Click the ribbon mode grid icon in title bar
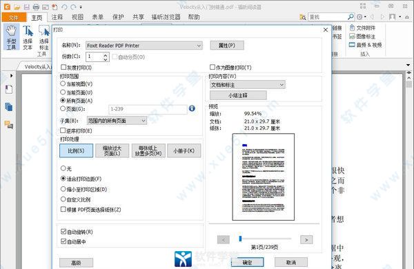The width and height of the screenshot is (414, 269). 363,6
